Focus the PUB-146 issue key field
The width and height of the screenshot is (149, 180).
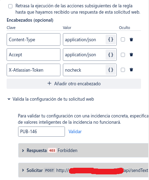tap(41, 131)
